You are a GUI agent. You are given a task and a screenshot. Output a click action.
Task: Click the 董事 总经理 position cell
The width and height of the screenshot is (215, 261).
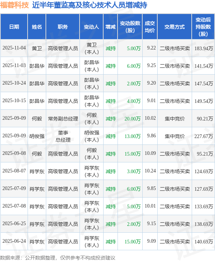click(x=63, y=136)
